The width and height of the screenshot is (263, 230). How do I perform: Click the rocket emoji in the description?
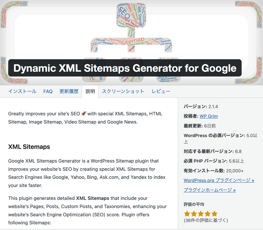coord(84,114)
